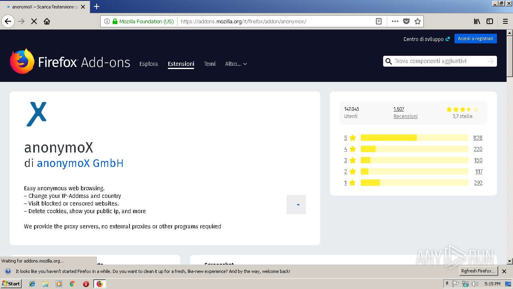Show the 828 five-star reviews
The height and width of the screenshot is (289, 513).
click(478, 138)
